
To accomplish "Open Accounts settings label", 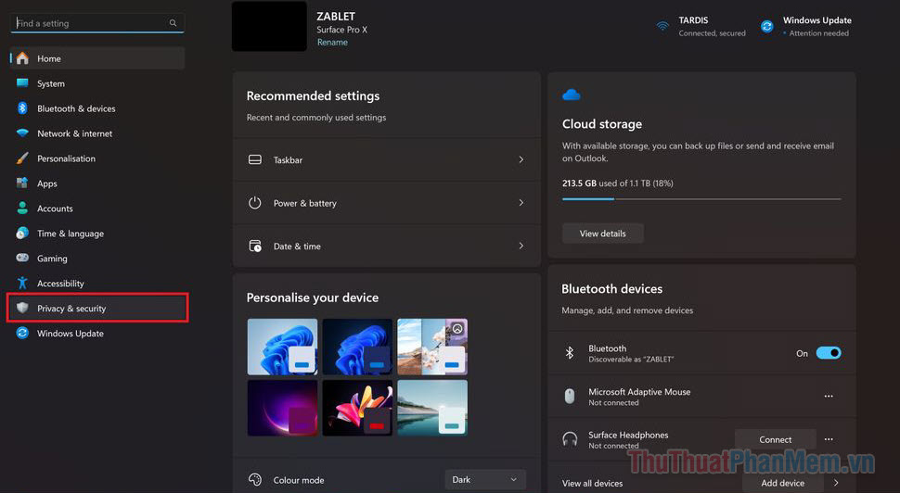I will 55,209.
